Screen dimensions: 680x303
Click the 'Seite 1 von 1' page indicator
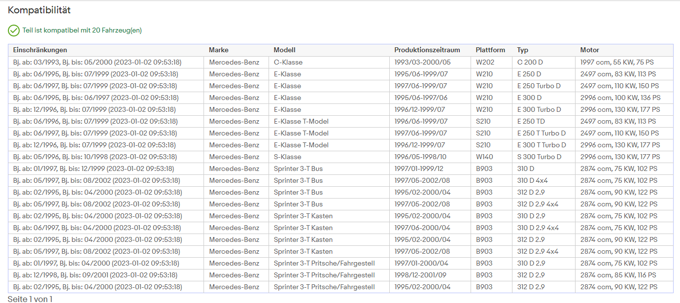30,299
